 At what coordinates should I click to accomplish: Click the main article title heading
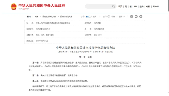pyautogui.click(x=85, y=48)
